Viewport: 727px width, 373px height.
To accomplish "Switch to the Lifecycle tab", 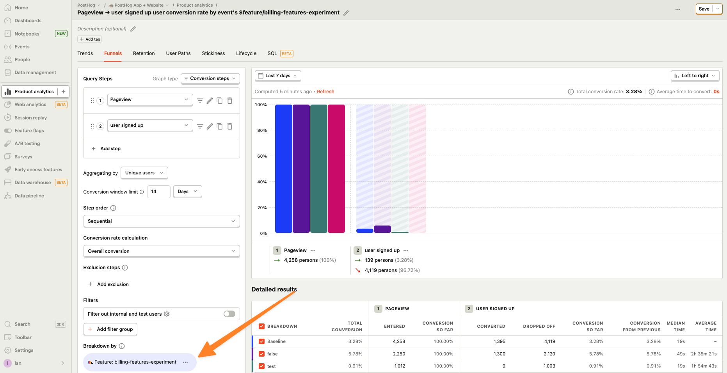I will click(246, 53).
